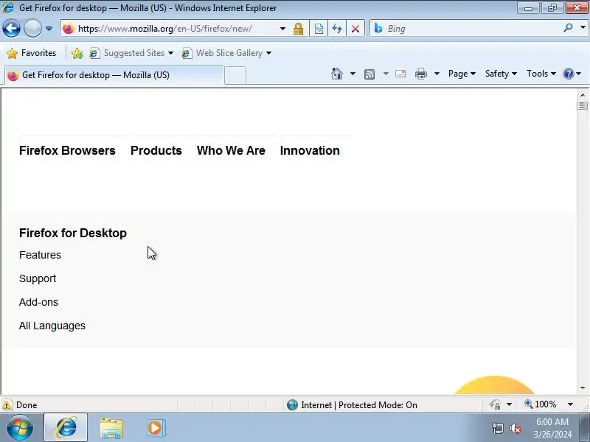Open the Safety menu
The height and width of the screenshot is (442, 590).
point(501,74)
